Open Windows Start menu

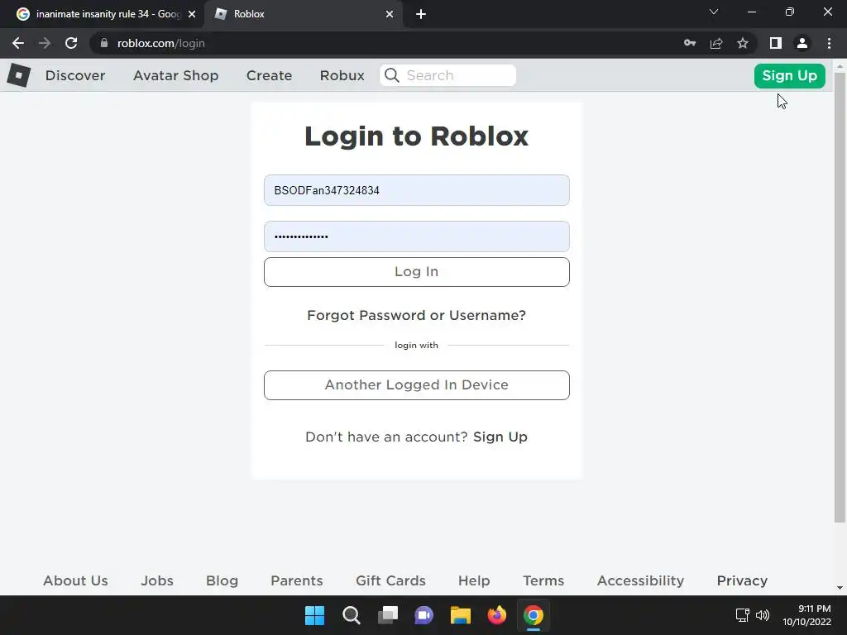tap(314, 615)
